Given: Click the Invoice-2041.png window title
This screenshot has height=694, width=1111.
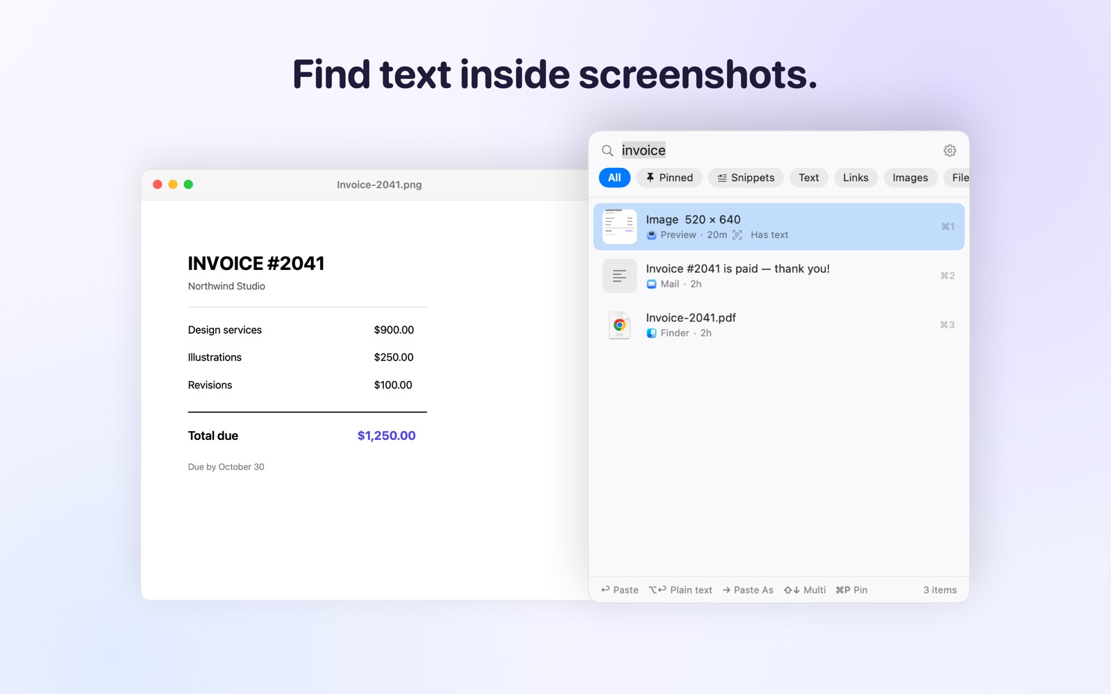Looking at the screenshot, I should tap(379, 185).
